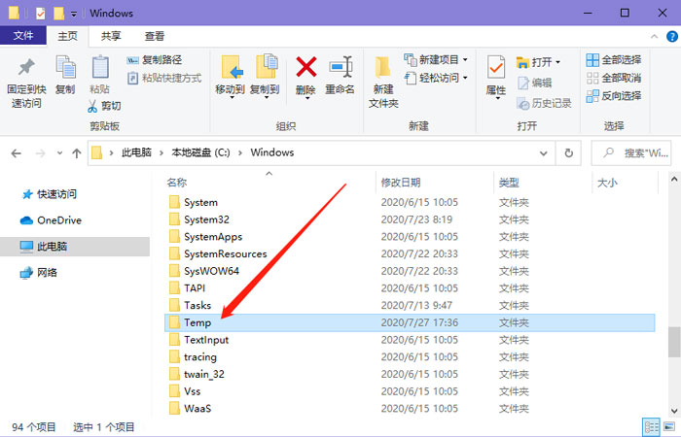Image resolution: width=681 pixels, height=437 pixels.
Task: Click the Cut (剪切) scissors icon
Action: [x=95, y=106]
